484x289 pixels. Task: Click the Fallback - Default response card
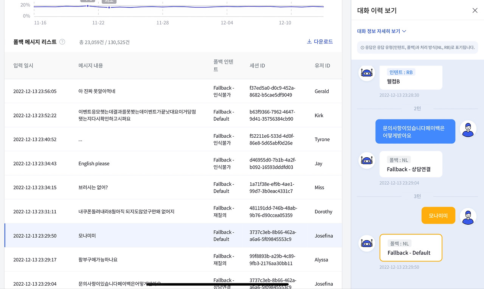click(x=411, y=248)
